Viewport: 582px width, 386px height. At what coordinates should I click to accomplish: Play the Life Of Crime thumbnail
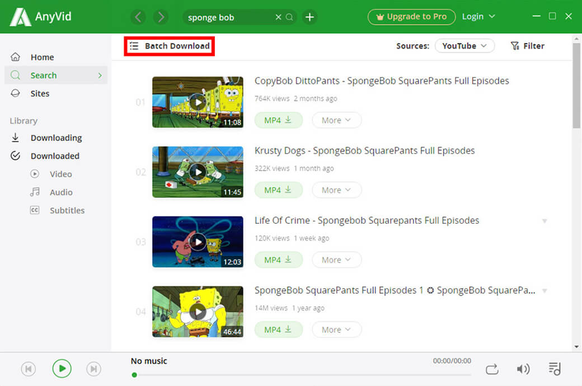[198, 242]
